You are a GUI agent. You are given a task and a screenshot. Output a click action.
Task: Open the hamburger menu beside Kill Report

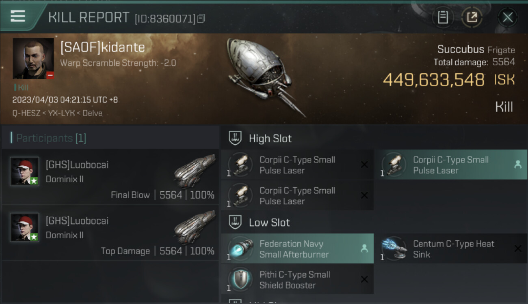pyautogui.click(x=18, y=16)
